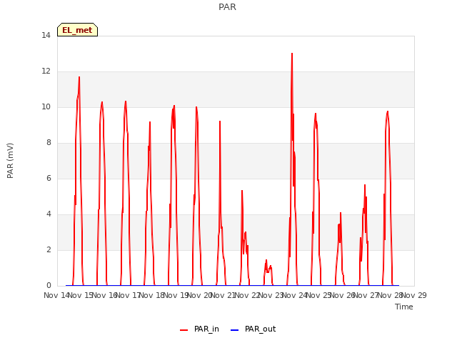Click the Nov 29 x-axis label

(414, 295)
